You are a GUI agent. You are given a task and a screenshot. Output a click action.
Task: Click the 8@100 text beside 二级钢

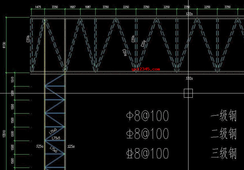(151, 134)
